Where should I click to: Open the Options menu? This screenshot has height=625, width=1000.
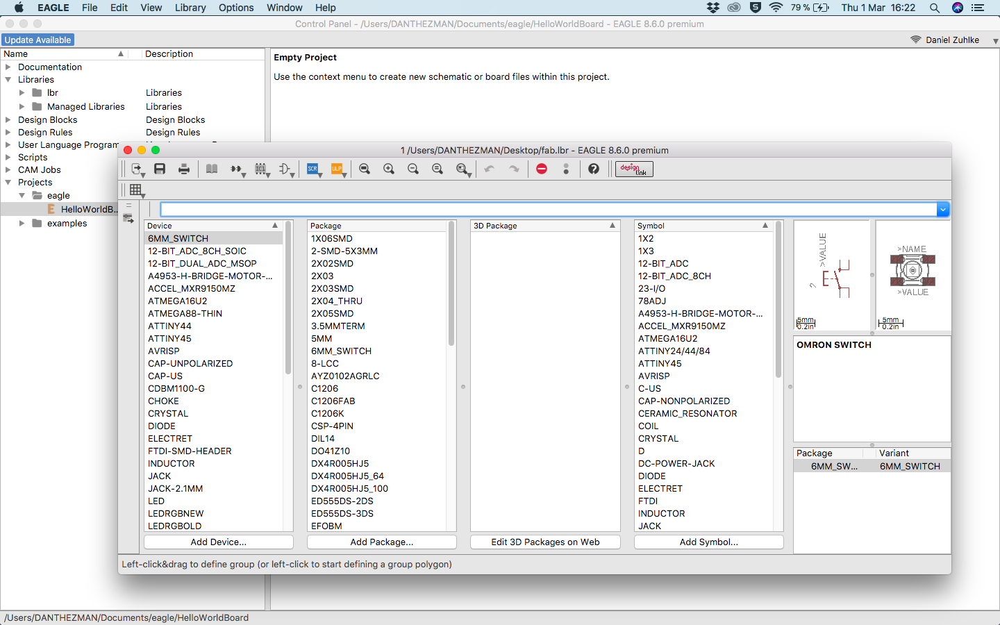(x=236, y=8)
